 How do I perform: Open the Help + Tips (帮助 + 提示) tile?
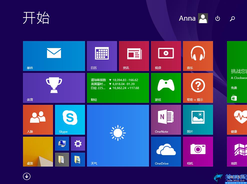point(198,88)
